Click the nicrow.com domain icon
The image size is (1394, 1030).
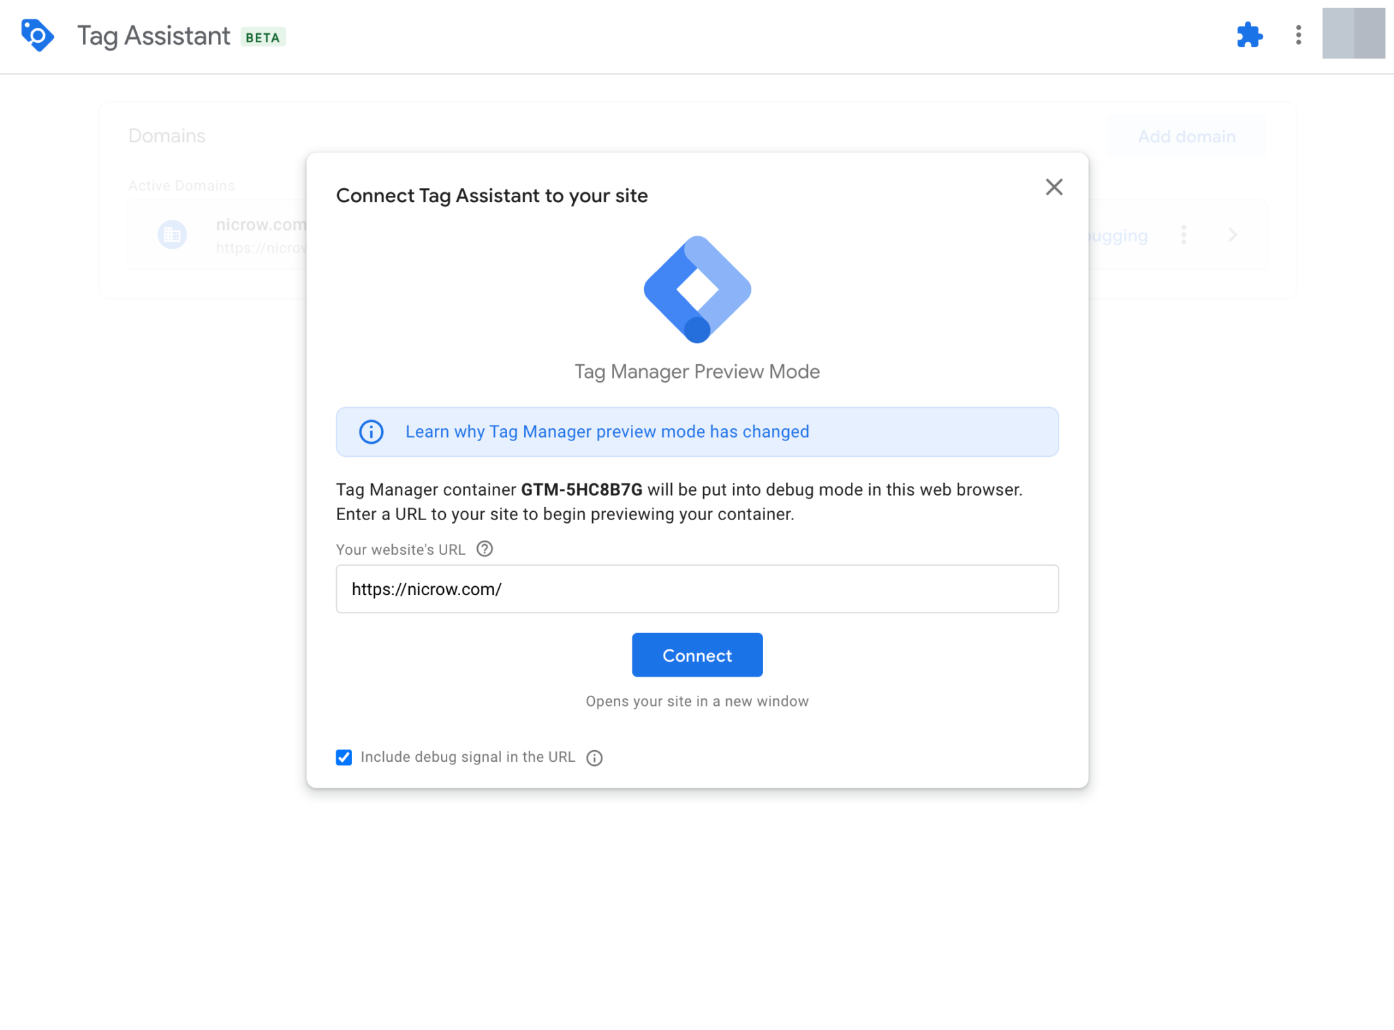pos(172,235)
